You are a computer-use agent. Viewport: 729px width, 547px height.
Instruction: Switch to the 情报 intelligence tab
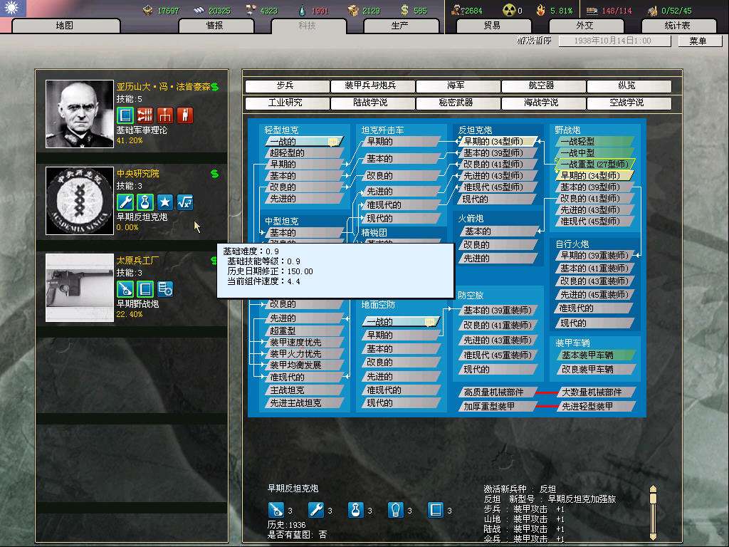pyautogui.click(x=215, y=26)
